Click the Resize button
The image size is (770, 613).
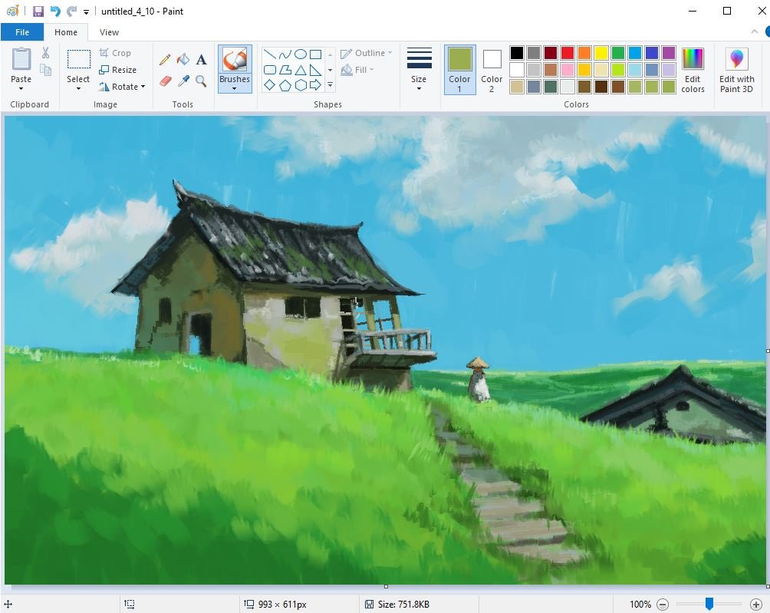[118, 70]
